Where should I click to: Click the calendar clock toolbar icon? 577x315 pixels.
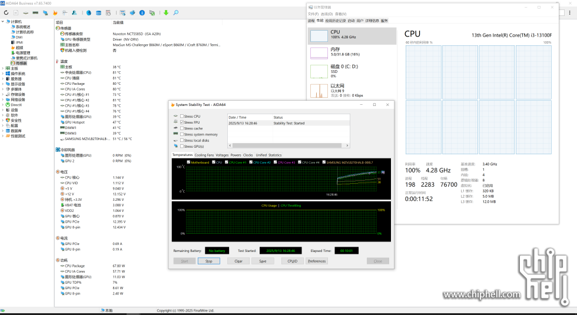(x=108, y=12)
